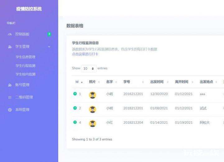The image size is (224, 162).
Task: Click the 数据表格 page heading
Action: tap(75, 26)
